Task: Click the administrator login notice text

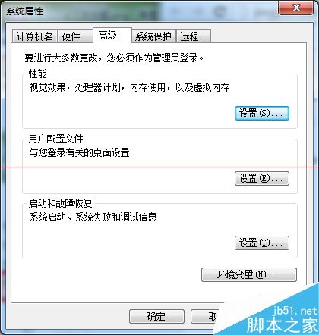Action: click(114, 58)
